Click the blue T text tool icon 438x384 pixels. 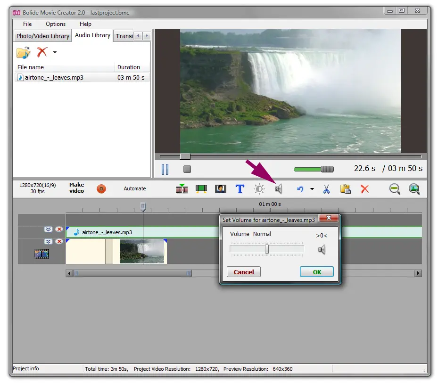point(240,189)
